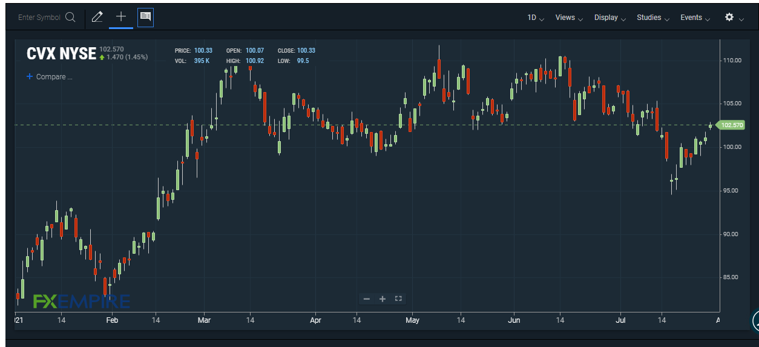This screenshot has height=347, width=759.
Task: Enter full screen chart mode
Action: (x=398, y=299)
